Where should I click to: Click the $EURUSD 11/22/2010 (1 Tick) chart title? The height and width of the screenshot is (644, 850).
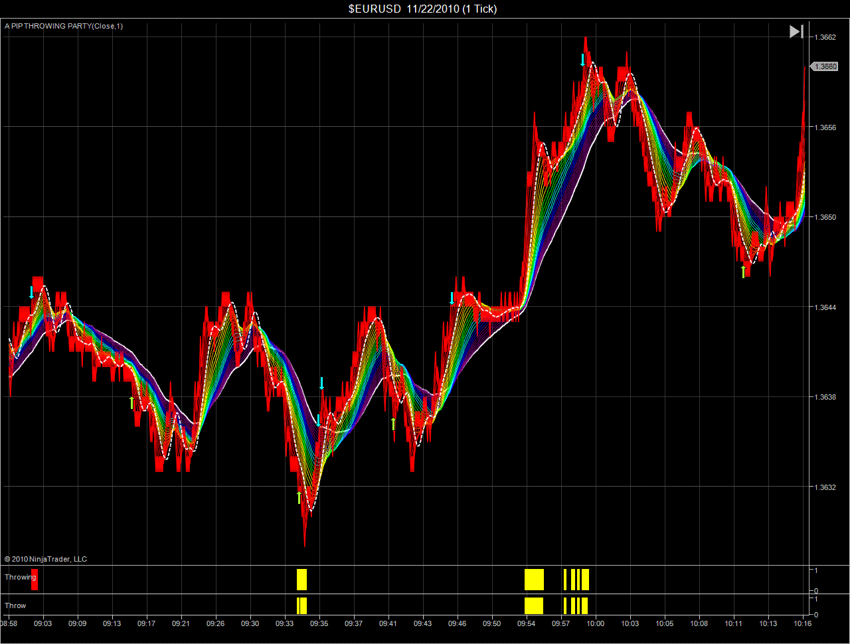click(x=423, y=9)
